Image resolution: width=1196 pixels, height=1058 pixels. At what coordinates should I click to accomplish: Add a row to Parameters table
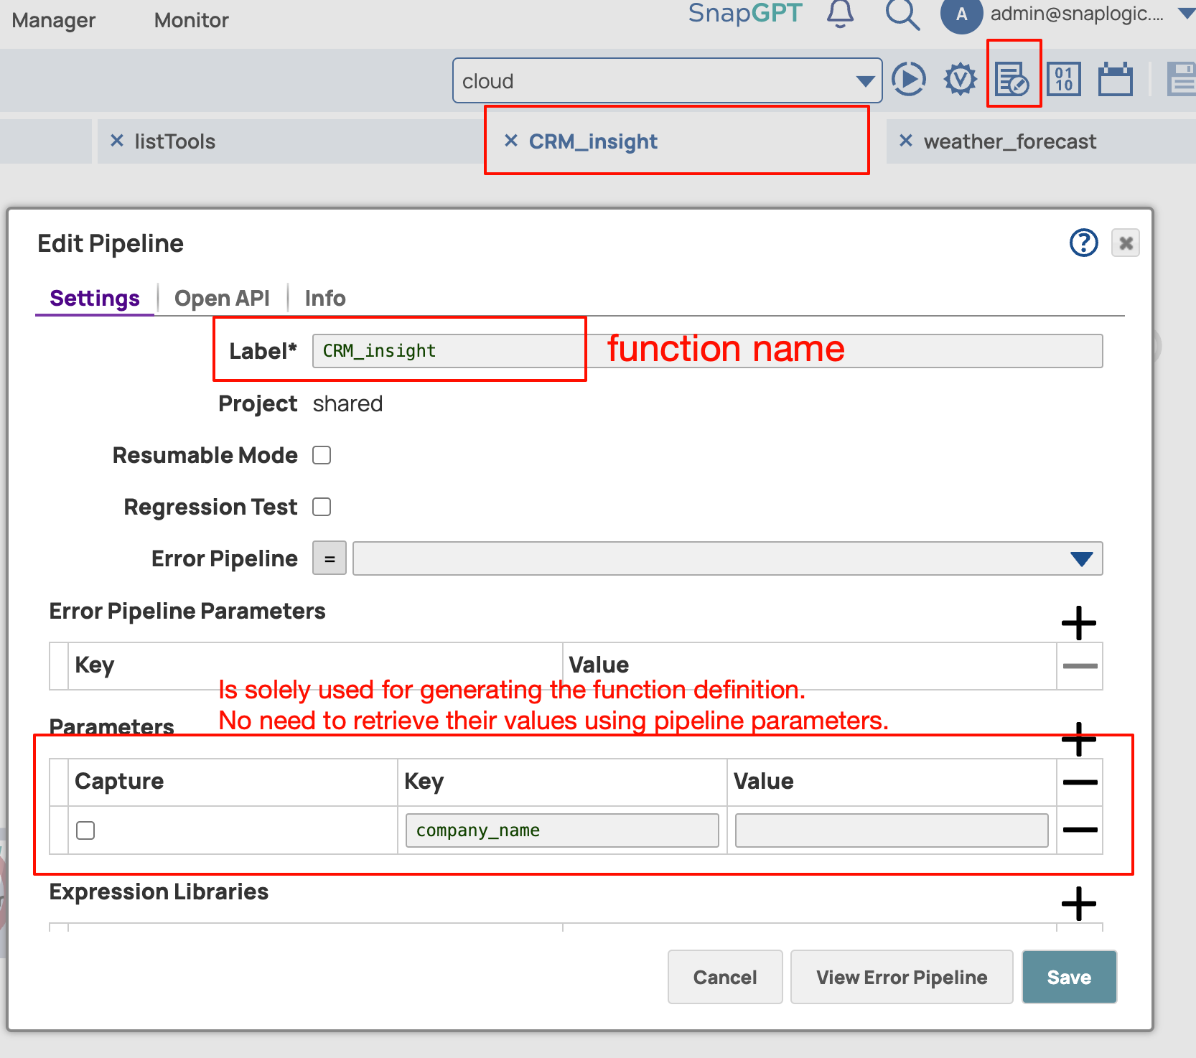[x=1078, y=739]
